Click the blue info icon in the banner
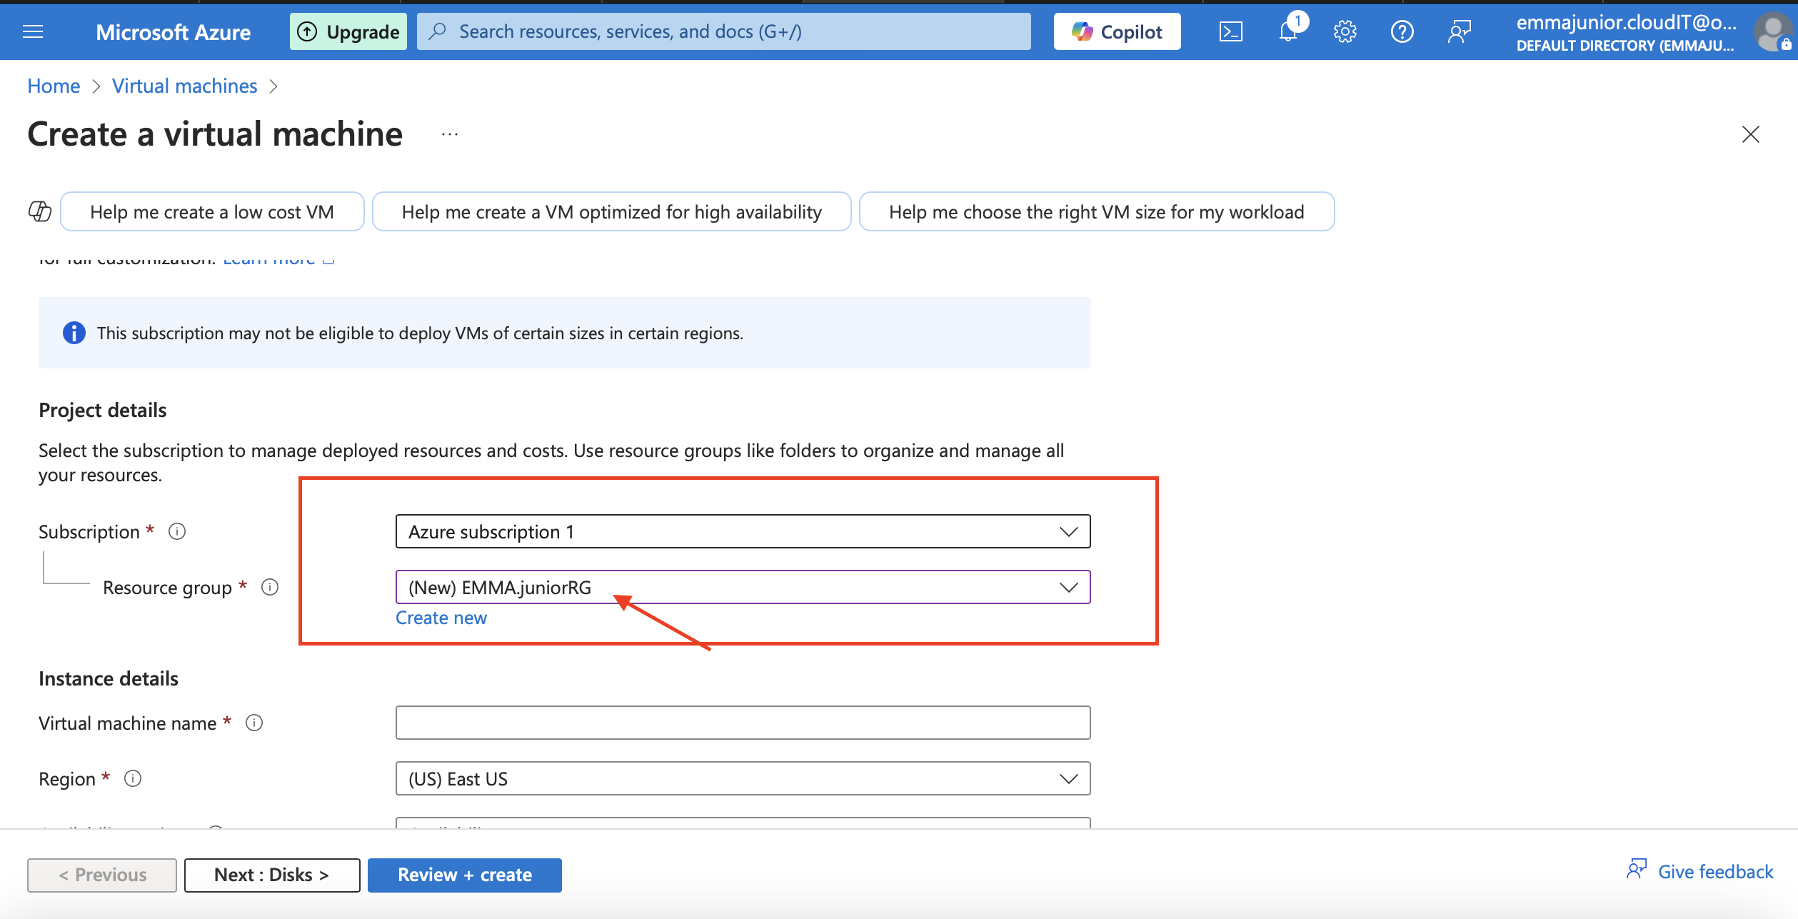Image resolution: width=1798 pixels, height=919 pixels. pyautogui.click(x=74, y=333)
